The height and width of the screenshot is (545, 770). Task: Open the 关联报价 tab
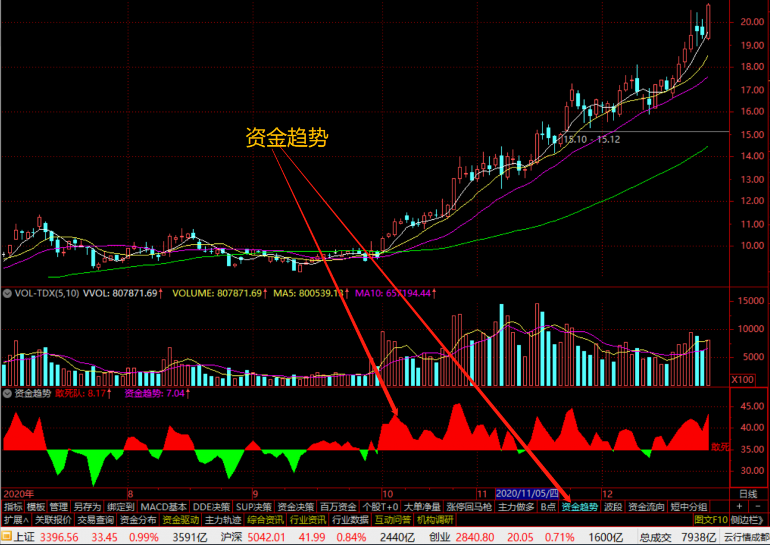pos(53,520)
